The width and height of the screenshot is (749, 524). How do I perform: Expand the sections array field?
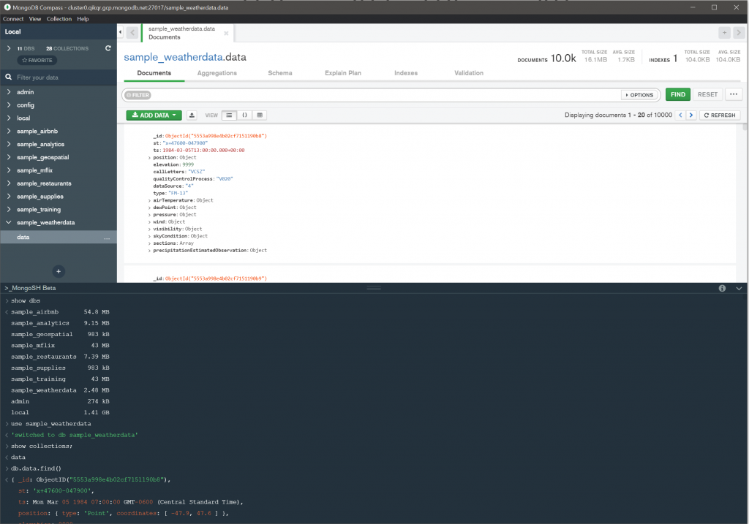pos(149,244)
